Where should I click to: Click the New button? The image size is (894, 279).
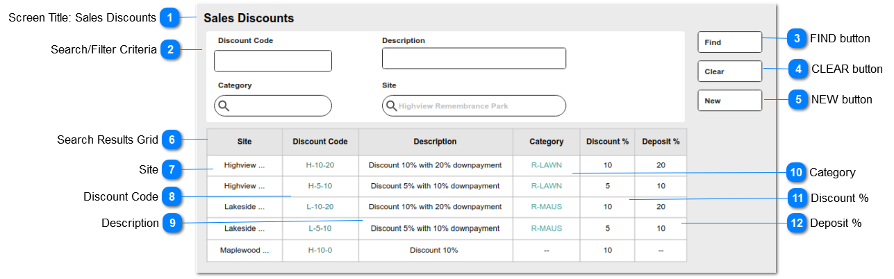[730, 101]
